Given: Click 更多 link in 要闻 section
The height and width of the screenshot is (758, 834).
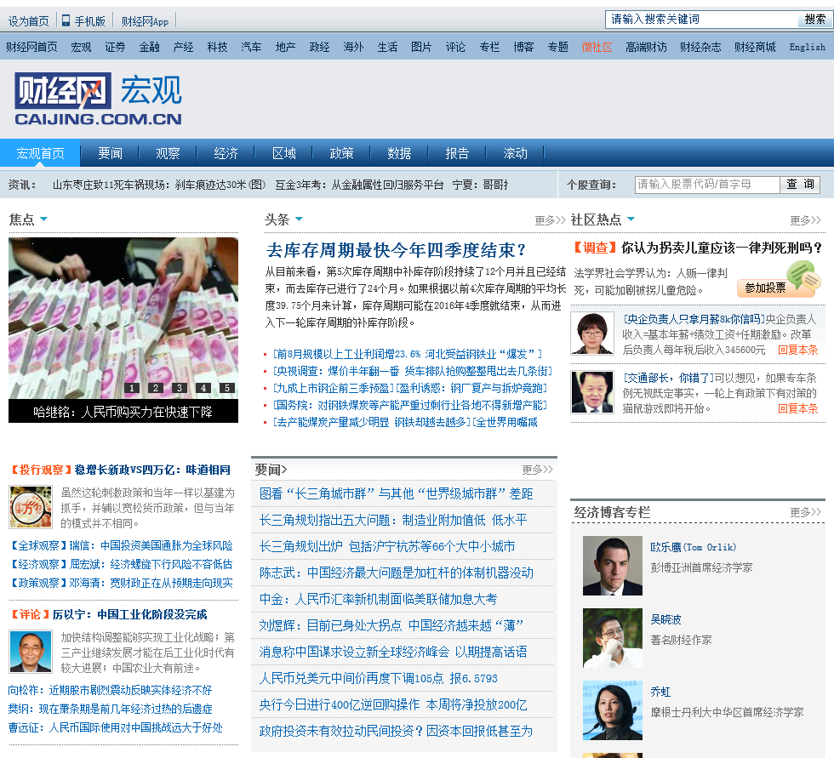Looking at the screenshot, I should [x=537, y=470].
